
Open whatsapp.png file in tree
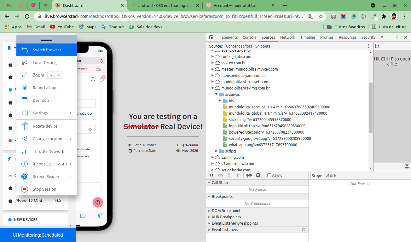click(x=260, y=145)
